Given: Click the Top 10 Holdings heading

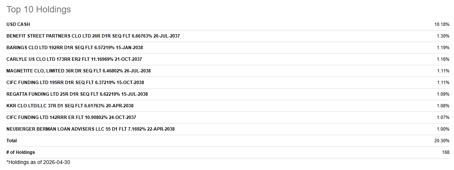Looking at the screenshot, I should [x=39, y=9].
